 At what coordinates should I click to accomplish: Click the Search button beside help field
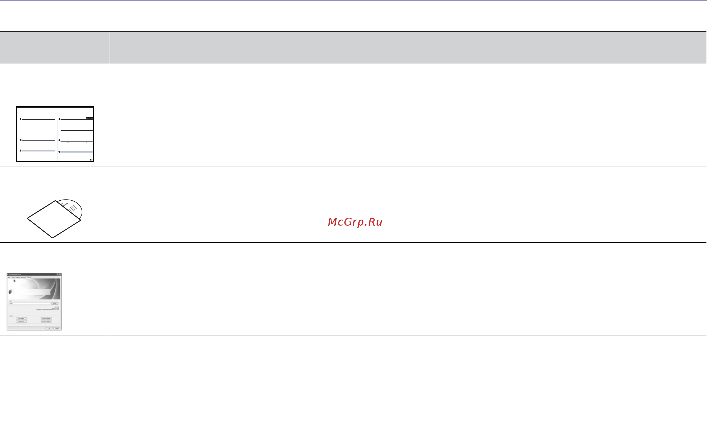[54, 304]
